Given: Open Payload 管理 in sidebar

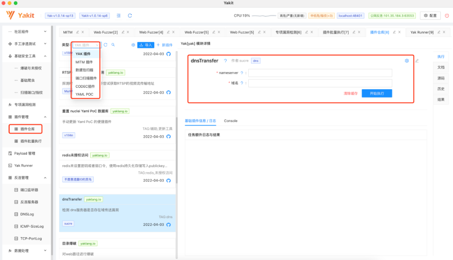Looking at the screenshot, I should tap(25, 153).
